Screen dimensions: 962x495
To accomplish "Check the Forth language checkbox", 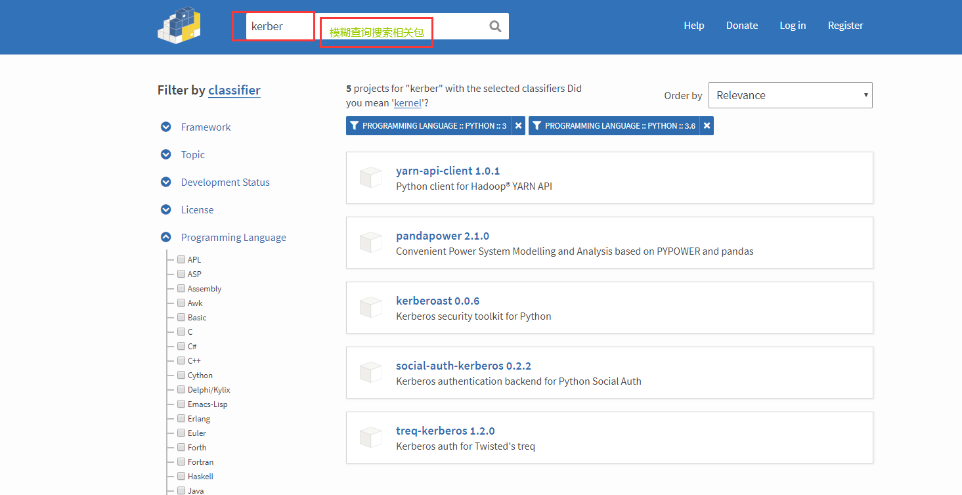I will click(x=181, y=447).
